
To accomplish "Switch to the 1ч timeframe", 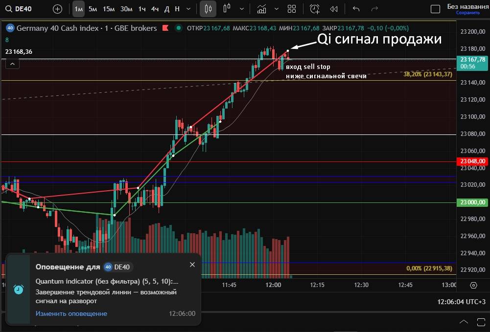I will click(x=141, y=9).
